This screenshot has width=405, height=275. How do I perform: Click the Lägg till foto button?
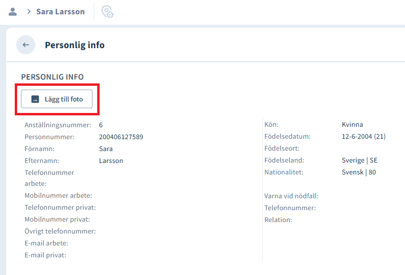tap(57, 99)
